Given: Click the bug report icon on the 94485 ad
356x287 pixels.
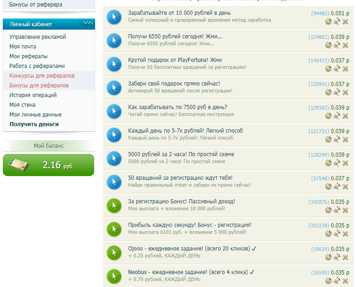Looking at the screenshot, I should (x=328, y=21).
